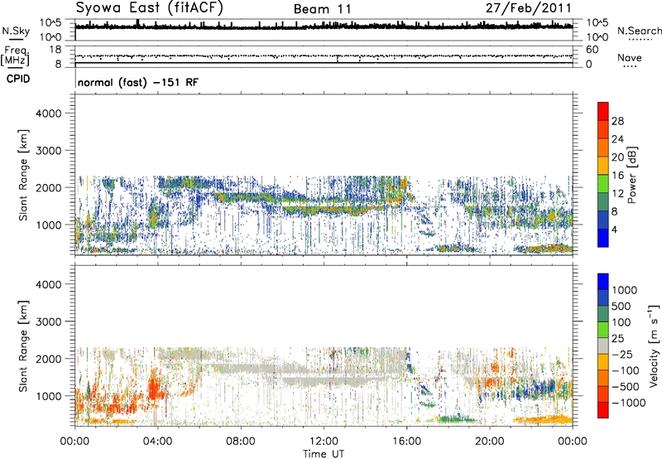Viewport: 662px width, 459px height.
Task: Click the Slant Range title of the velocity panel
Action: pos(23,346)
